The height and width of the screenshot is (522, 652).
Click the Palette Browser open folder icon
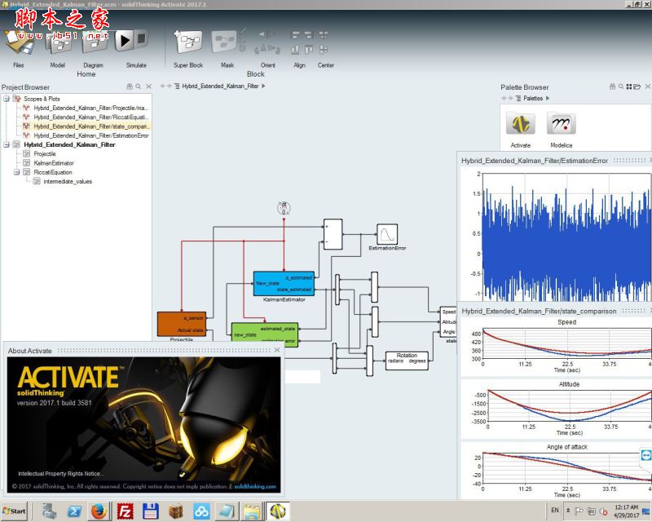637,86
